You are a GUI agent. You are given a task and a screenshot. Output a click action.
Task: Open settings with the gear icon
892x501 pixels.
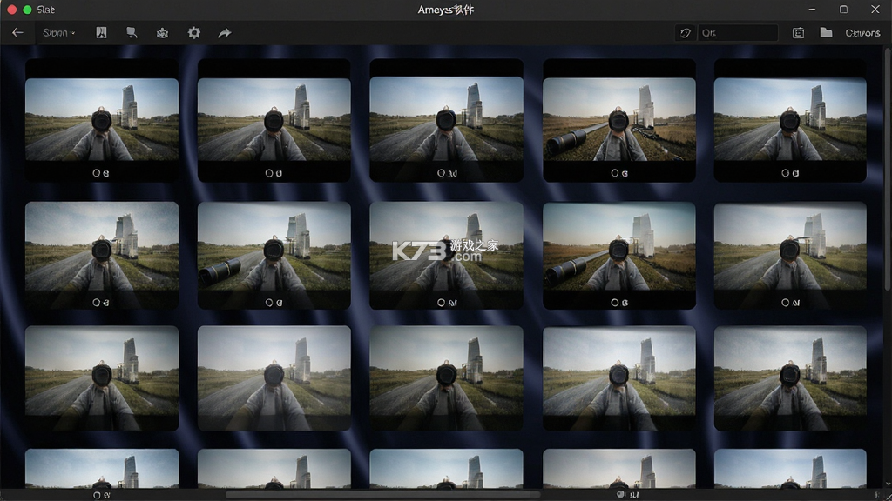pyautogui.click(x=194, y=33)
